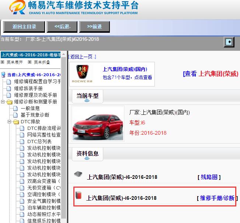Click 菜单展开 to expand the menu tree

(x=15, y=62)
